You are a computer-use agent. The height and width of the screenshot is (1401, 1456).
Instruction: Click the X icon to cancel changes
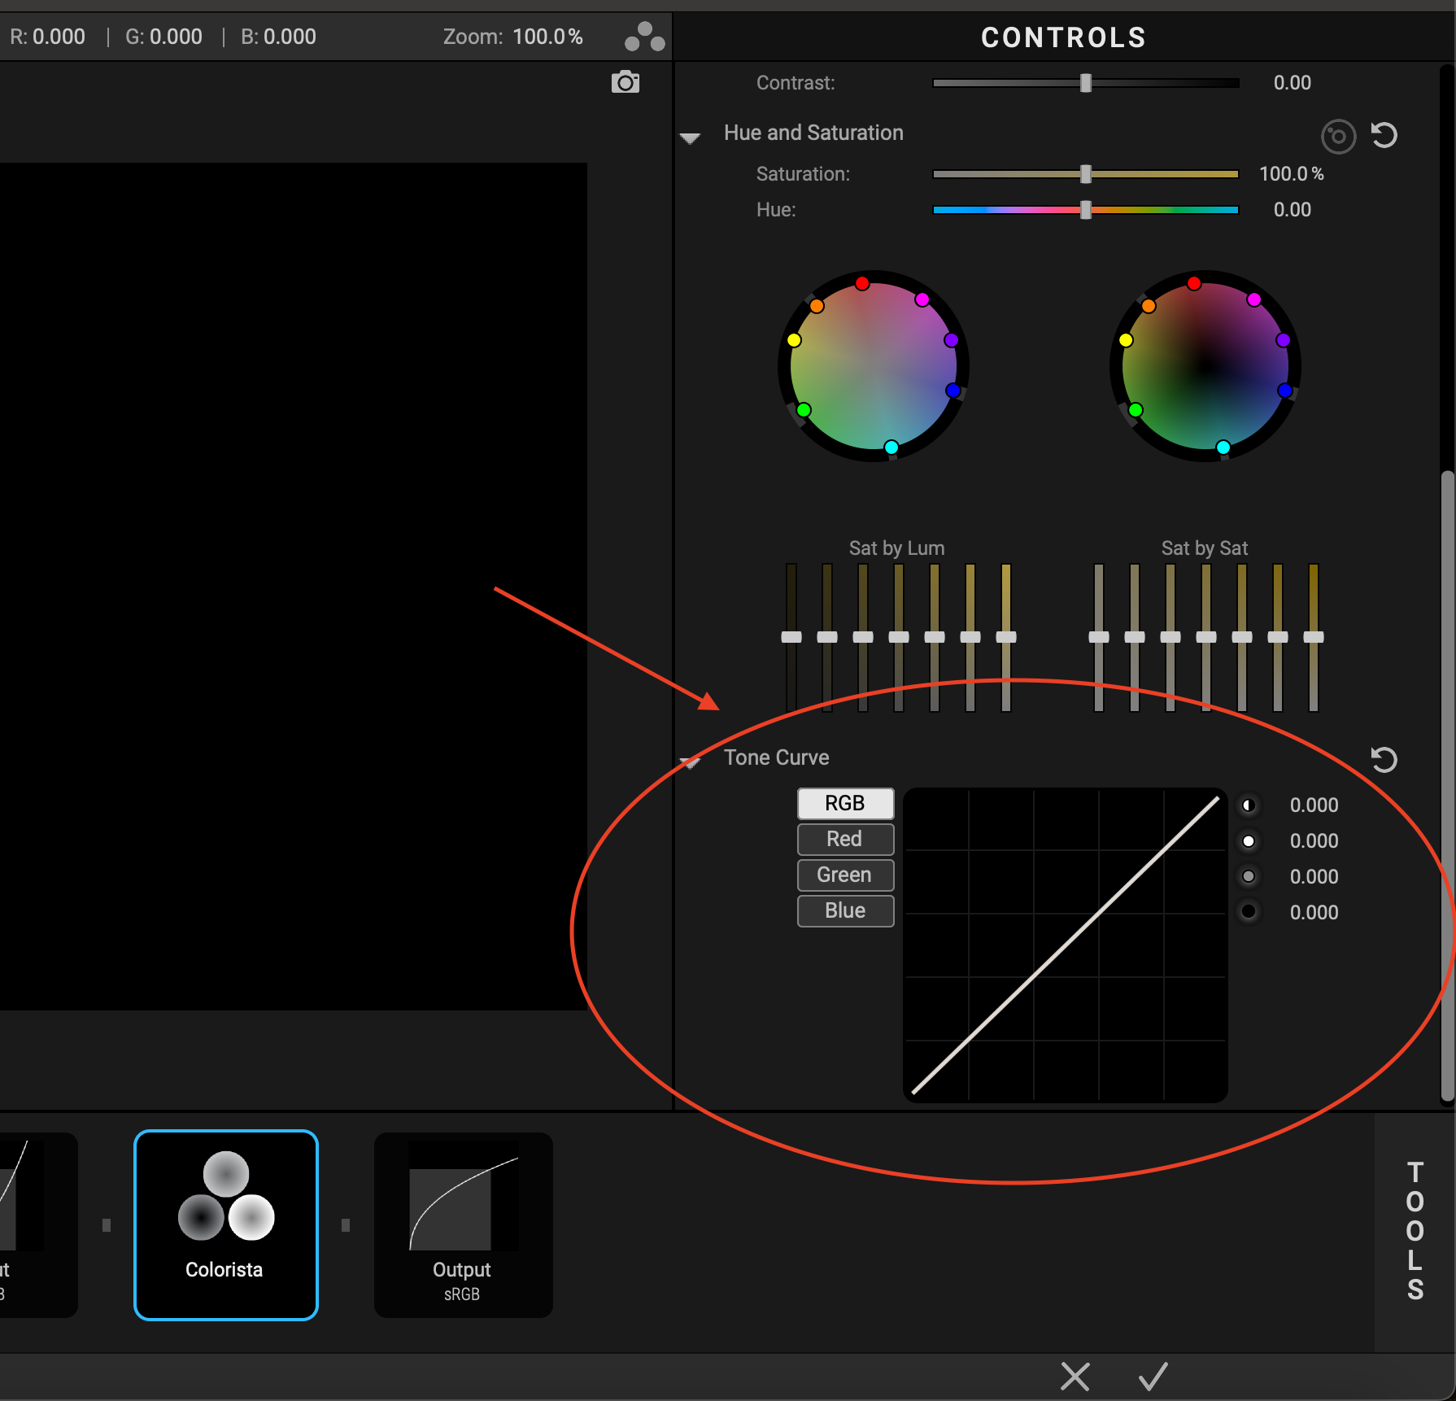point(1075,1377)
